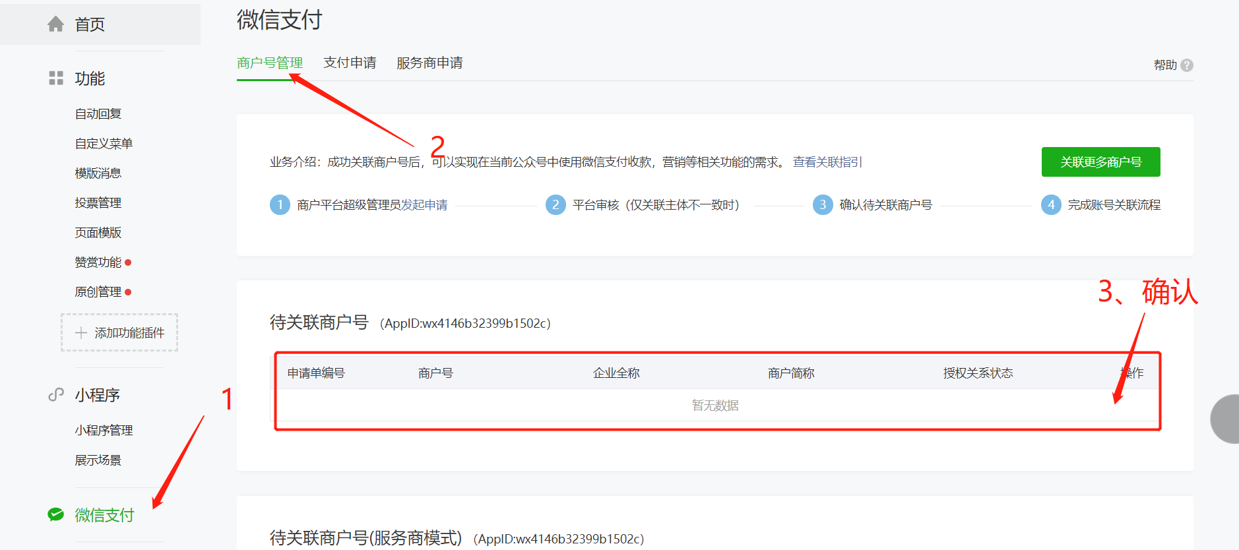Viewport: 1239px width, 550px height.
Task: Select 页面模版
Action: (98, 232)
